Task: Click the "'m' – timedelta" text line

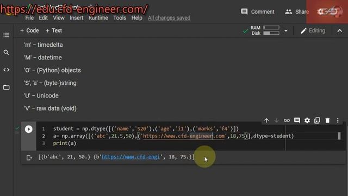Action: (x=43, y=45)
